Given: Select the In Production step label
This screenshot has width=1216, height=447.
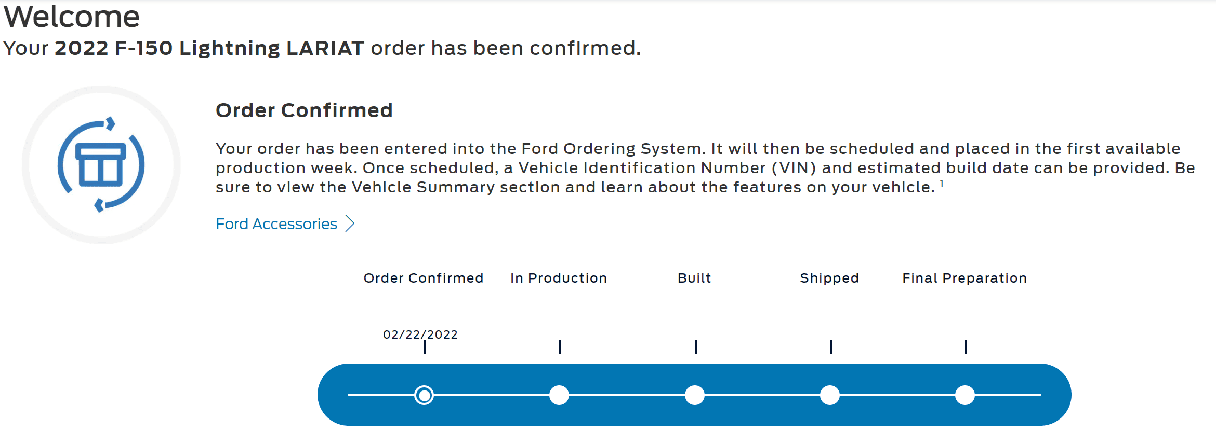Looking at the screenshot, I should click(559, 278).
